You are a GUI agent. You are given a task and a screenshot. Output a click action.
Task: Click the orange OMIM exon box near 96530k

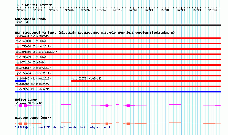[x=107, y=124]
